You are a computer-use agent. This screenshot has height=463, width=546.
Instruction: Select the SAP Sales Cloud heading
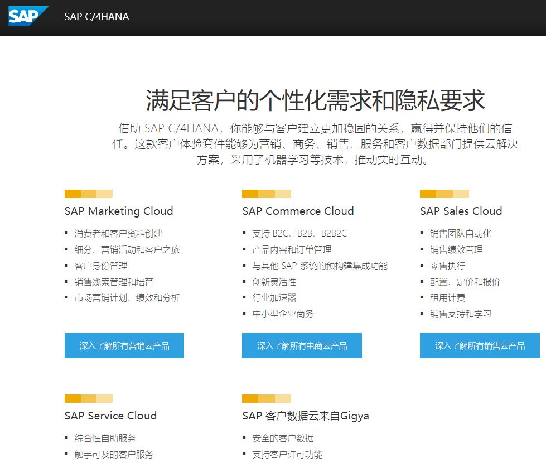(x=461, y=211)
